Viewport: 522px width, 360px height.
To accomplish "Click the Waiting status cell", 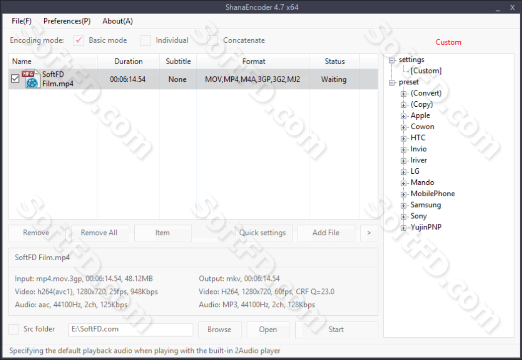I will (x=334, y=79).
